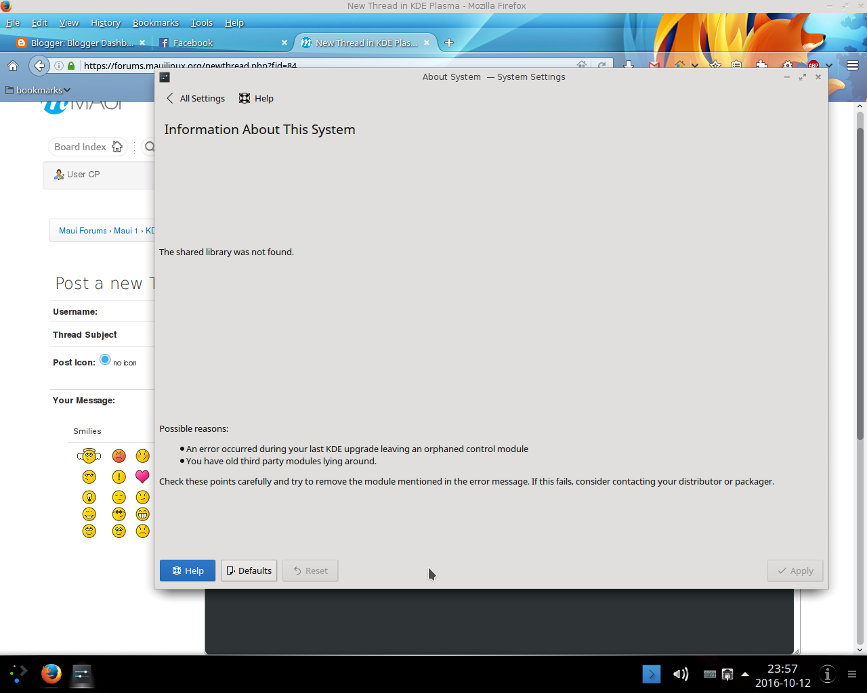Click the volume speaker tray icon
Image resolution: width=867 pixels, height=693 pixels.
click(x=680, y=674)
